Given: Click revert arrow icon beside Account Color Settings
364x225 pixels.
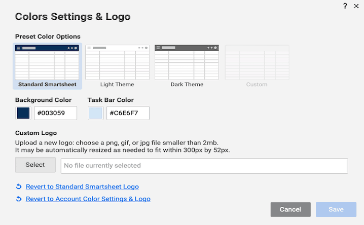Looking at the screenshot, I should click(x=19, y=199).
